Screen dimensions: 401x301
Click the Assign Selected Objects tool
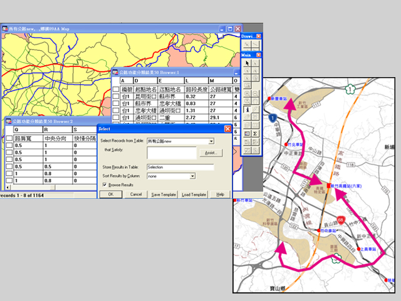coord(256,142)
